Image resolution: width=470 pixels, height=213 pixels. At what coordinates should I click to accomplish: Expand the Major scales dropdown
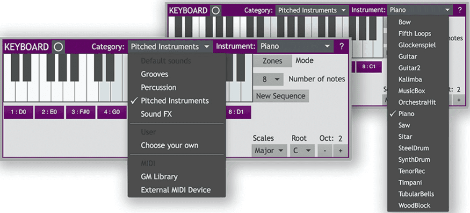point(269,150)
